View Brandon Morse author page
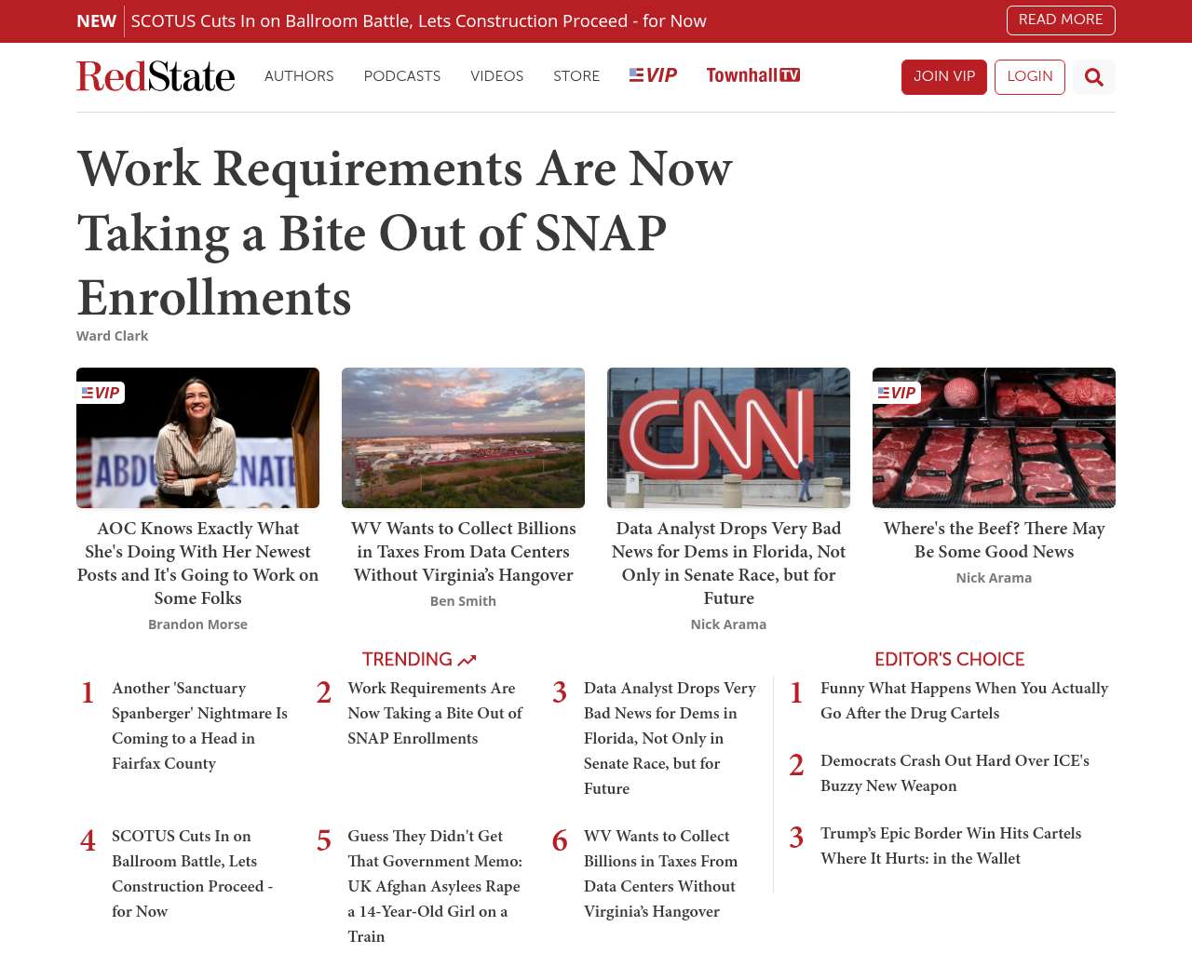This screenshot has width=1192, height=953. point(197,624)
